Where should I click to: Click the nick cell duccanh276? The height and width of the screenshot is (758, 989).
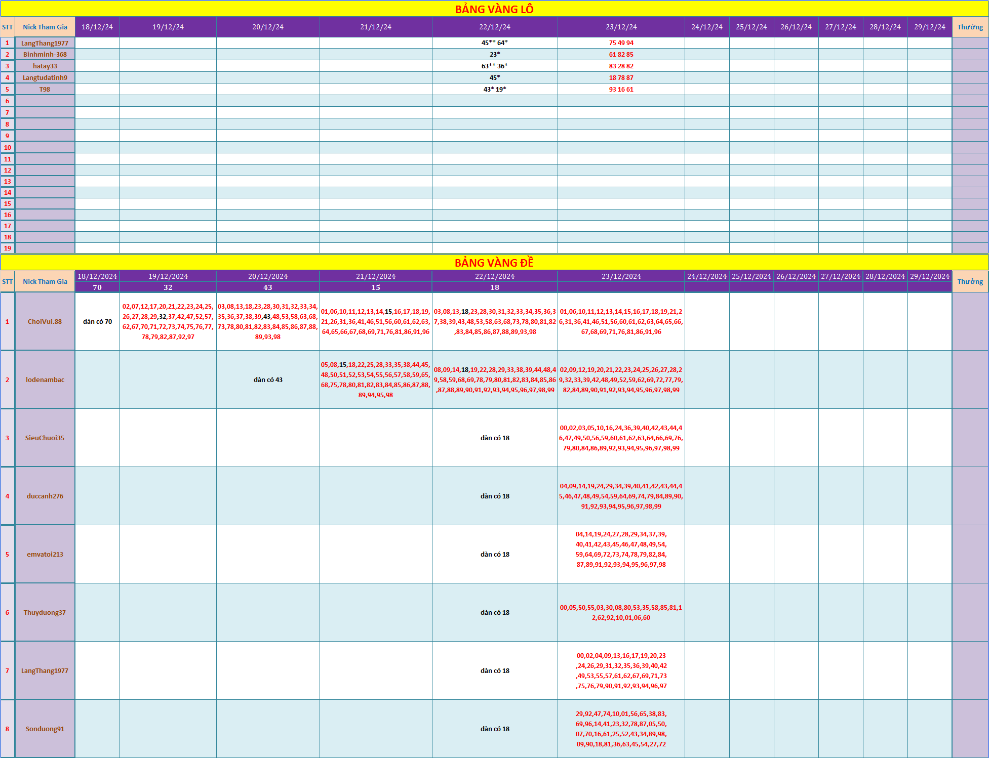(45, 496)
